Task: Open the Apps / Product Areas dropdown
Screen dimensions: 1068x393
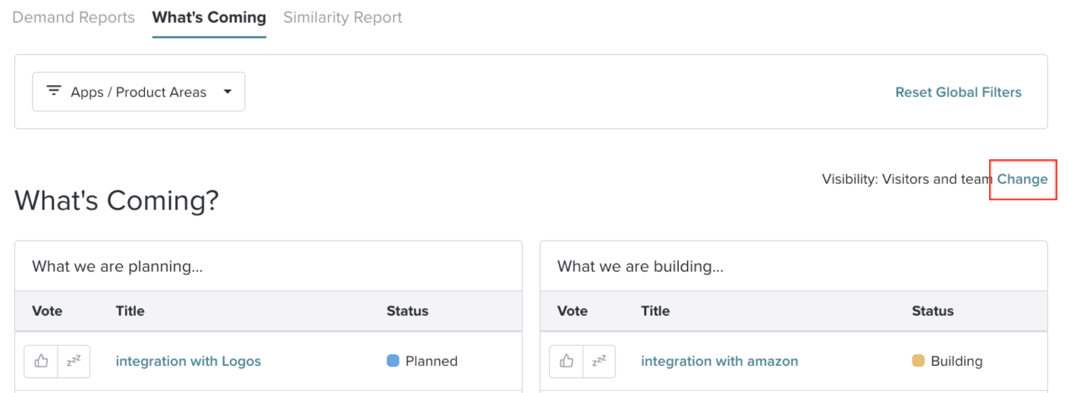Action: tap(139, 92)
